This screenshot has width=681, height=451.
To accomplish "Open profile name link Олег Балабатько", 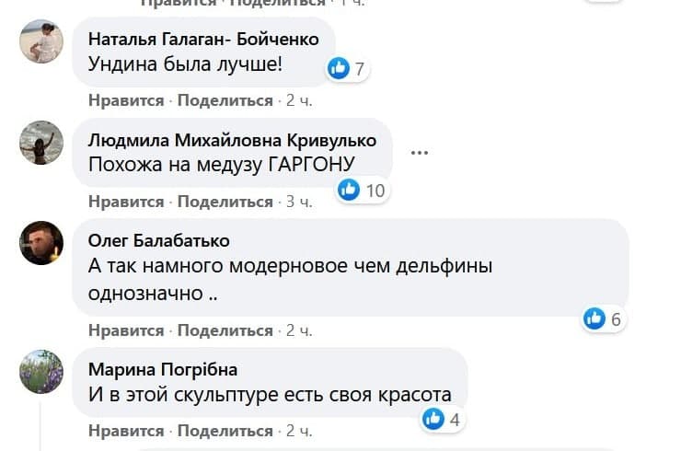I will 159,240.
